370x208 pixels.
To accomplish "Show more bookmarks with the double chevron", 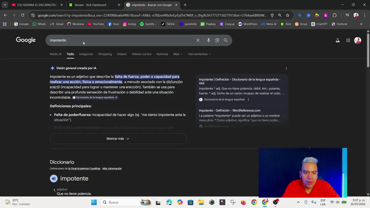I will (x=361, y=24).
